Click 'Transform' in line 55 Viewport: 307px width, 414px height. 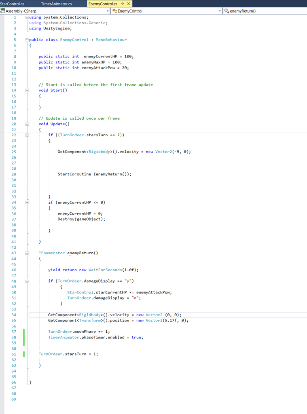coord(90,321)
